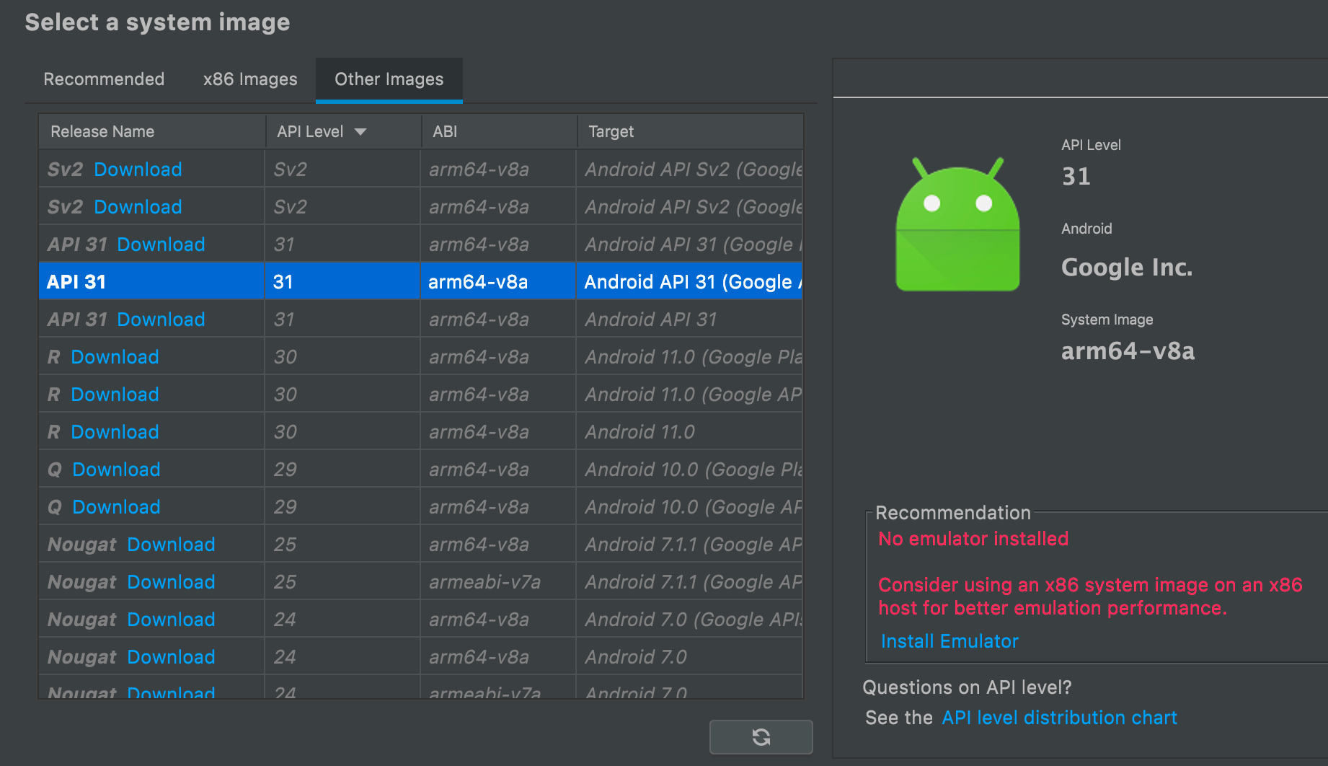Click the refresh icon below the table
Image resolution: width=1328 pixels, height=766 pixels.
(761, 737)
